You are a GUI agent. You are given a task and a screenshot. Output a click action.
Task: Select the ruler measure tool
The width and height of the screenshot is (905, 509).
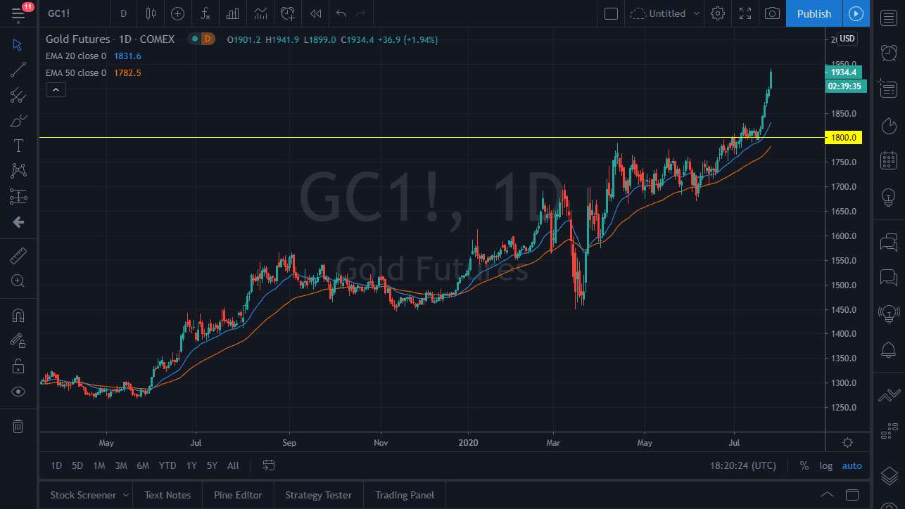pyautogui.click(x=18, y=256)
